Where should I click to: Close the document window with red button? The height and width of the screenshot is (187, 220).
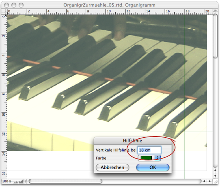tap(7, 5)
